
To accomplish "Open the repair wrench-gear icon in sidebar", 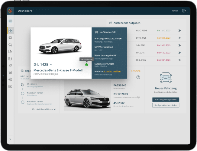I will pos(10,79).
